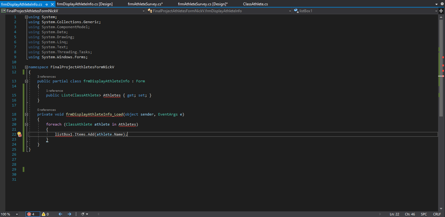Click the horizontal scrollbar right arrow
Screen dimensions: 445x217
pyautogui.click(x=380, y=214)
